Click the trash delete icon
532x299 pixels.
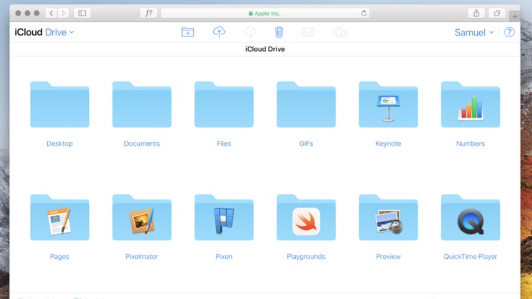[x=279, y=32]
